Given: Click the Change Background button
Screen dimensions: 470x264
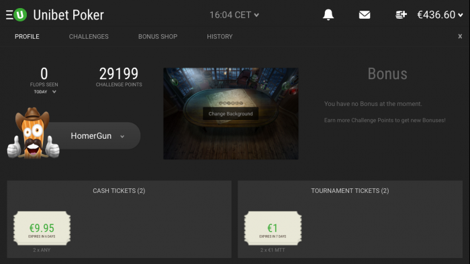Looking at the screenshot, I should pyautogui.click(x=230, y=114).
